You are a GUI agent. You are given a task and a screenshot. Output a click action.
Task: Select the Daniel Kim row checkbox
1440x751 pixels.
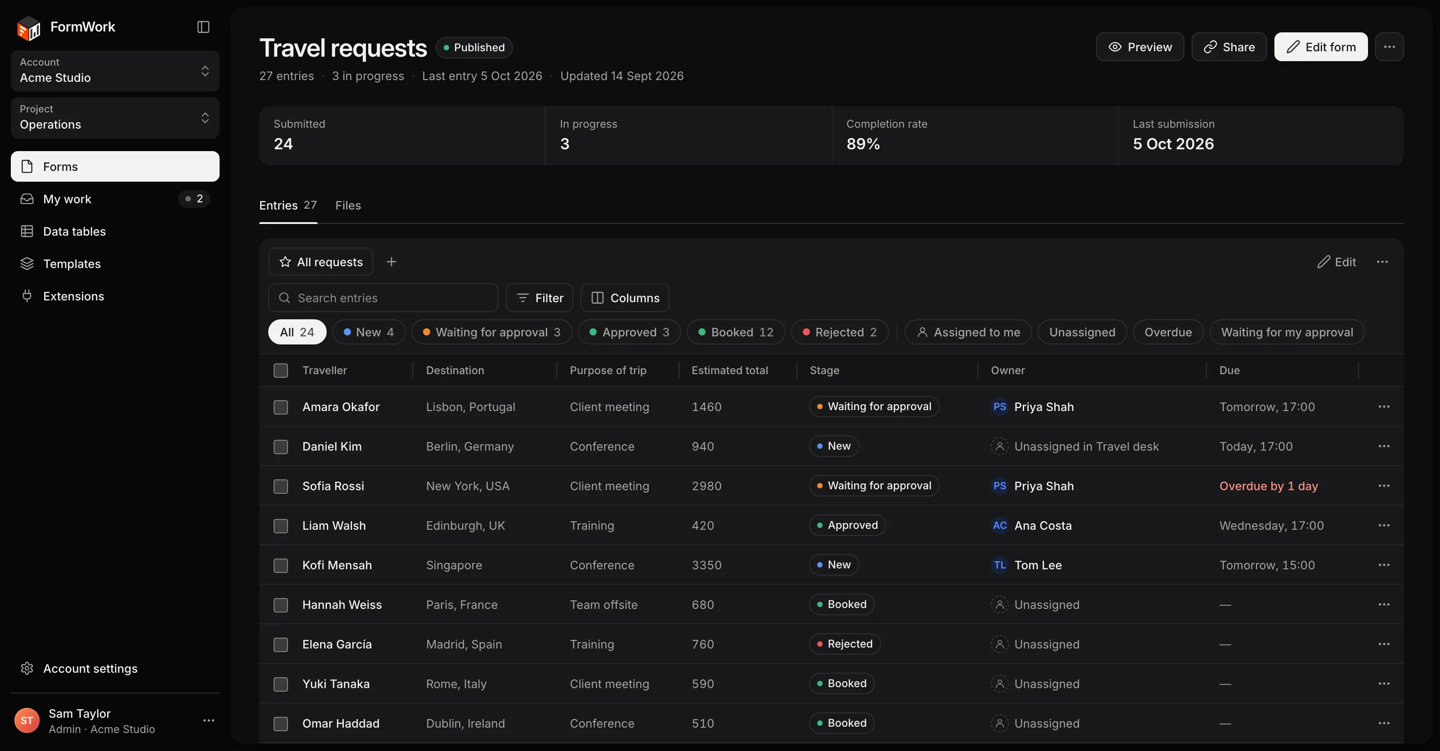click(281, 447)
